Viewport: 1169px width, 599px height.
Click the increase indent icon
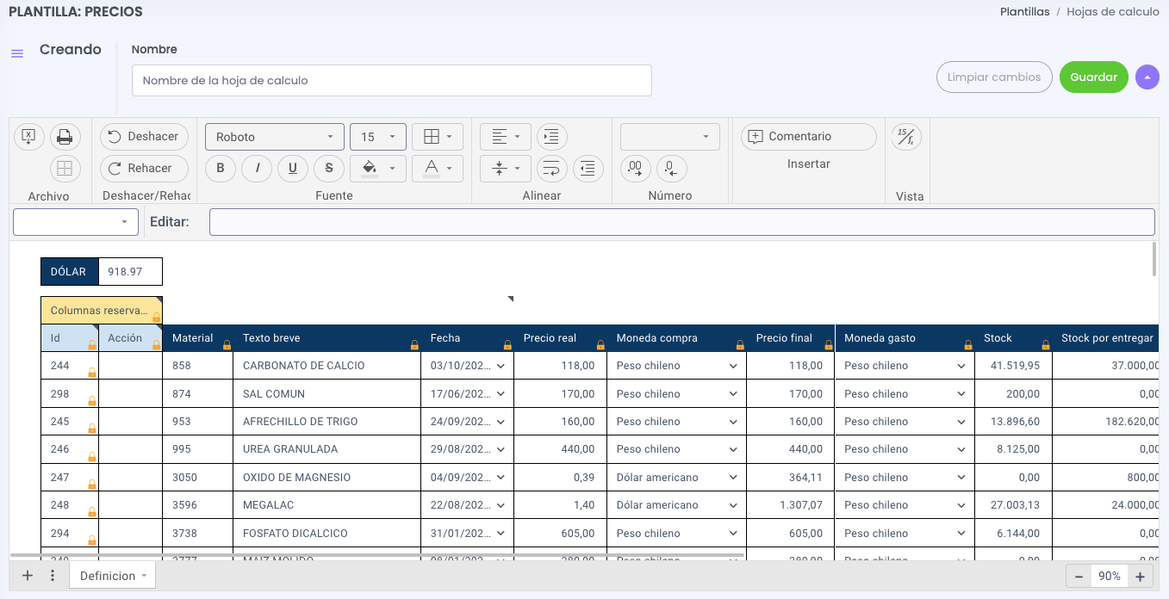[x=552, y=137]
